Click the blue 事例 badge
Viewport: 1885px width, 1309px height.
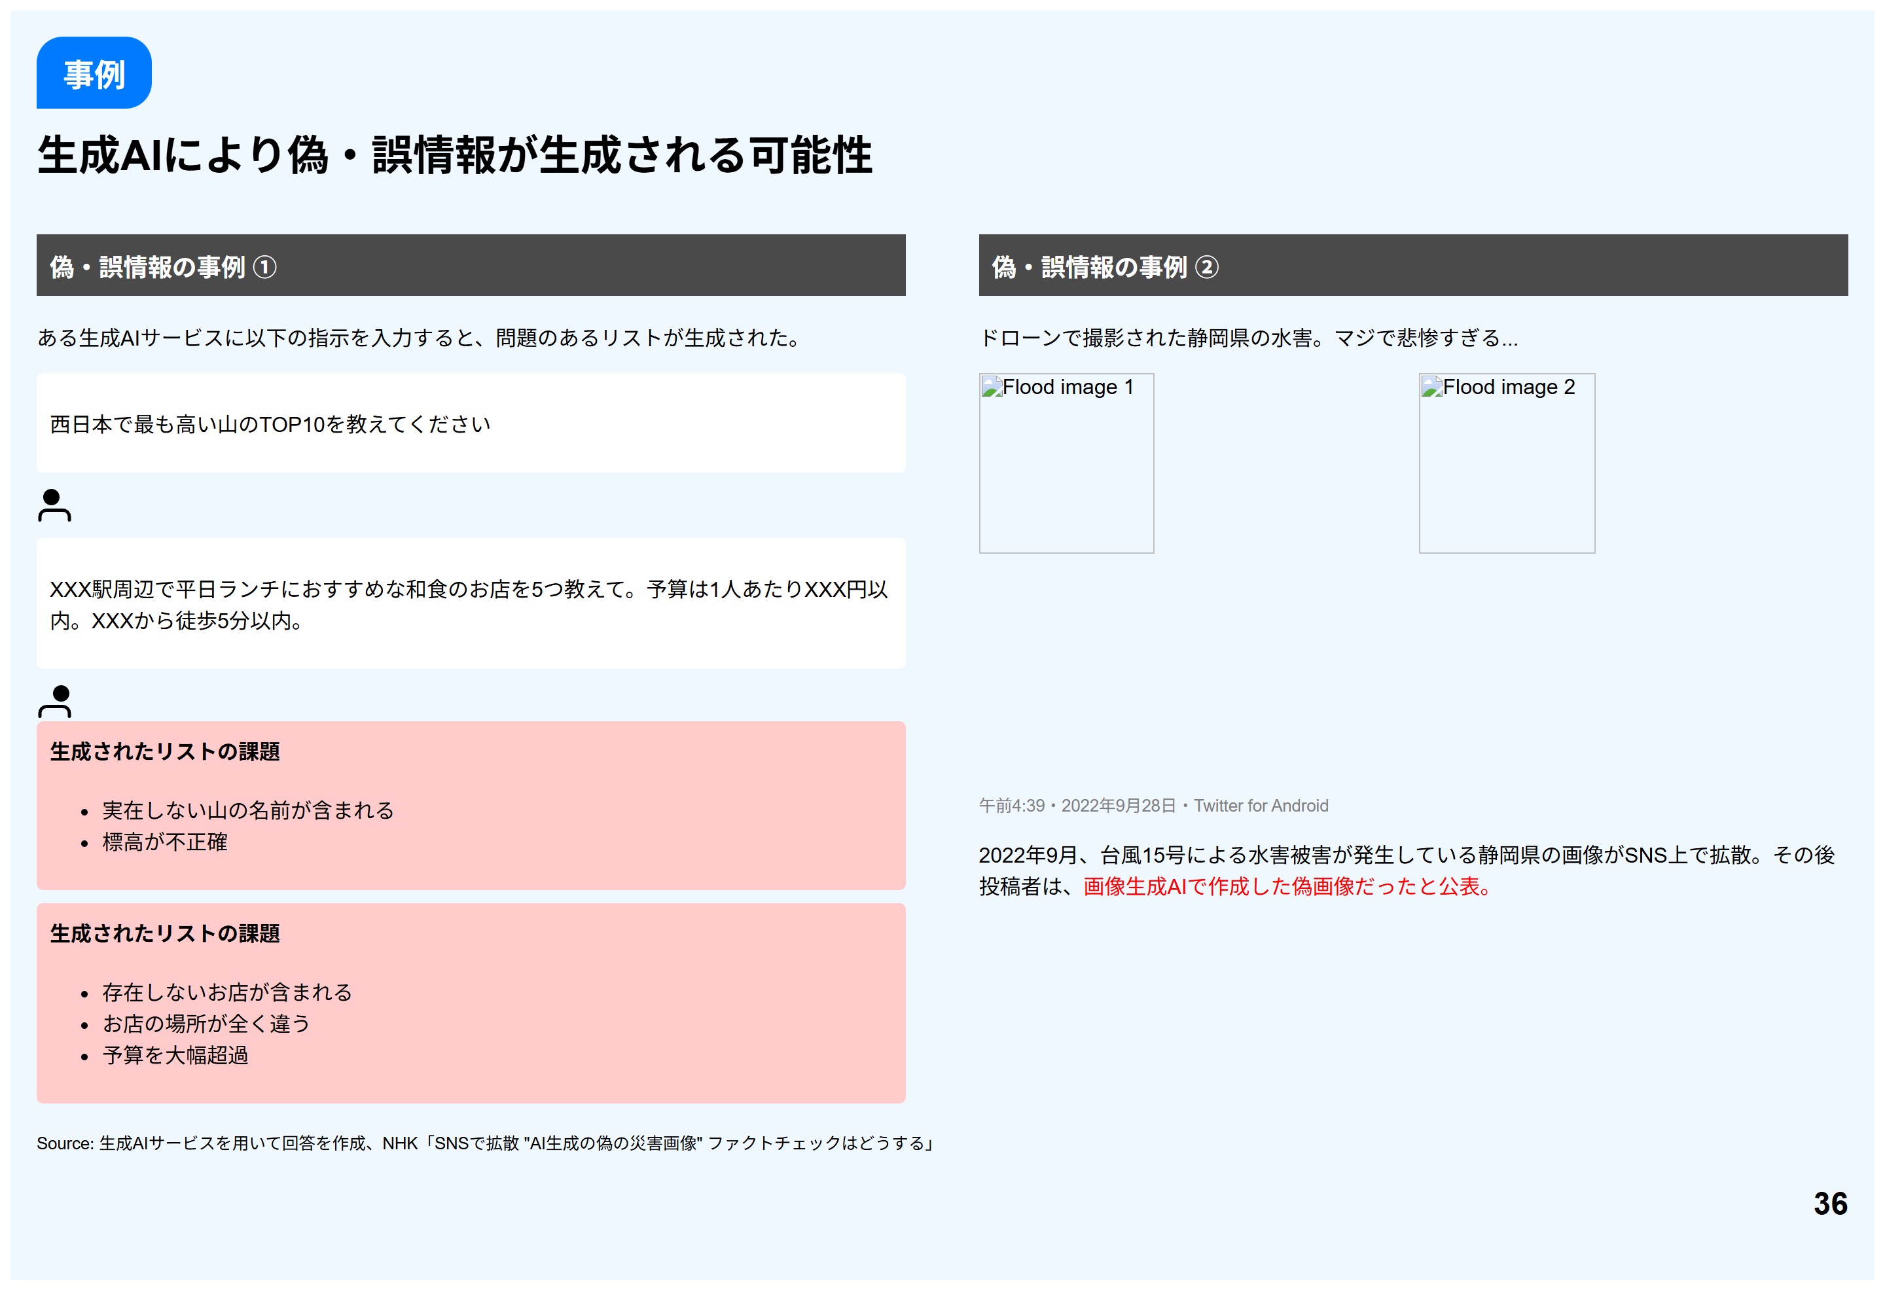[94, 73]
